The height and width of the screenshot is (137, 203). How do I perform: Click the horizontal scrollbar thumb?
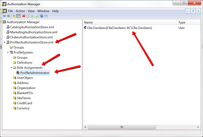pyautogui.click(x=122, y=127)
